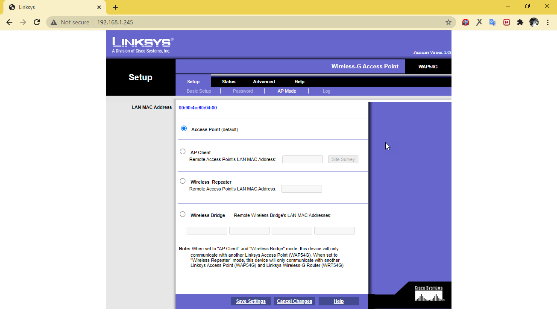Reload the Linksys page
This screenshot has height=328, width=557.
click(x=37, y=22)
